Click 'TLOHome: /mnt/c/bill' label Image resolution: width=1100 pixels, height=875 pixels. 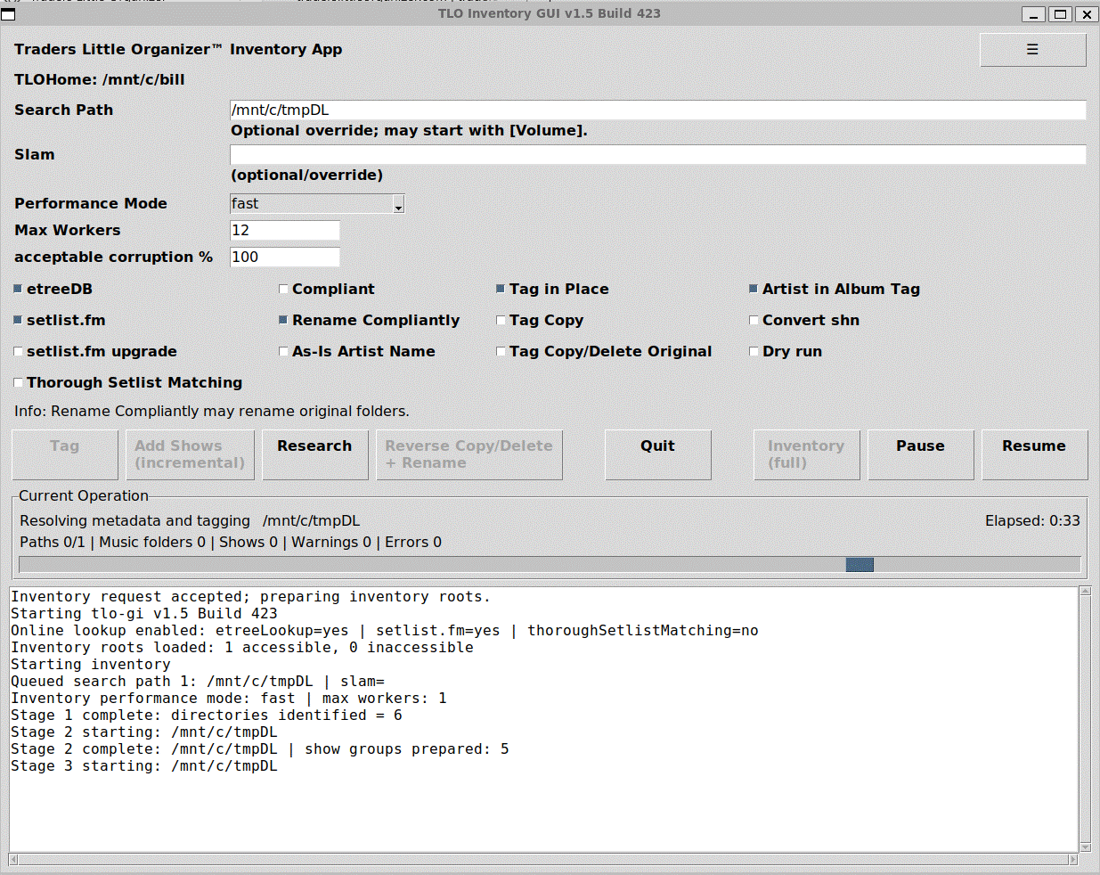click(100, 80)
